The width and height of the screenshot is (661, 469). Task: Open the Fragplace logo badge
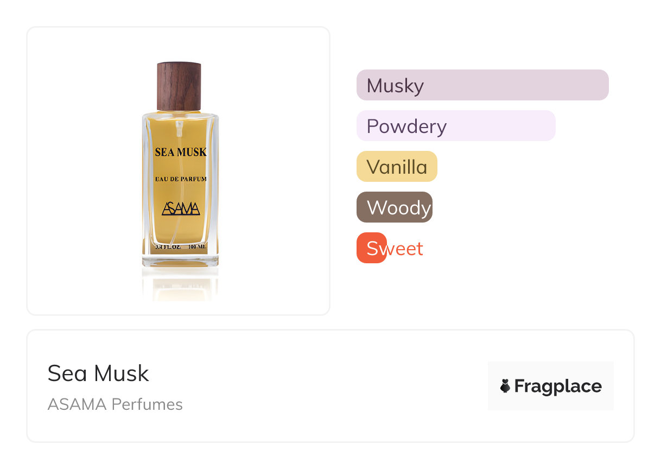coord(550,386)
